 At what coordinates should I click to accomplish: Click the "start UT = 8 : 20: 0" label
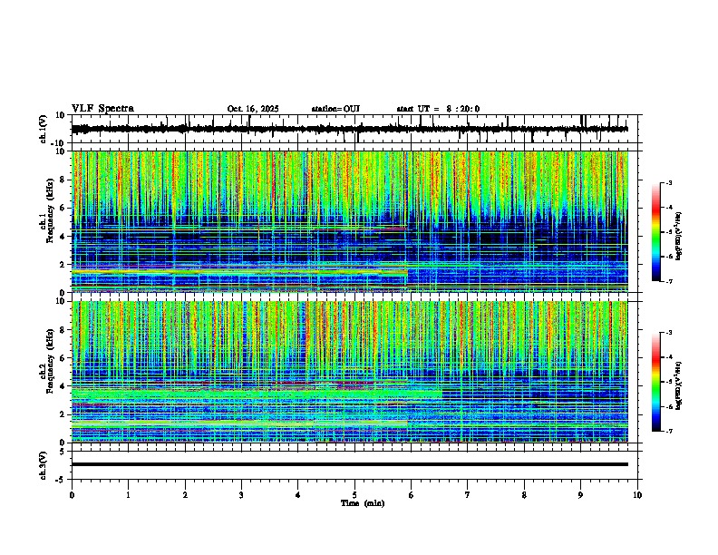click(x=438, y=109)
